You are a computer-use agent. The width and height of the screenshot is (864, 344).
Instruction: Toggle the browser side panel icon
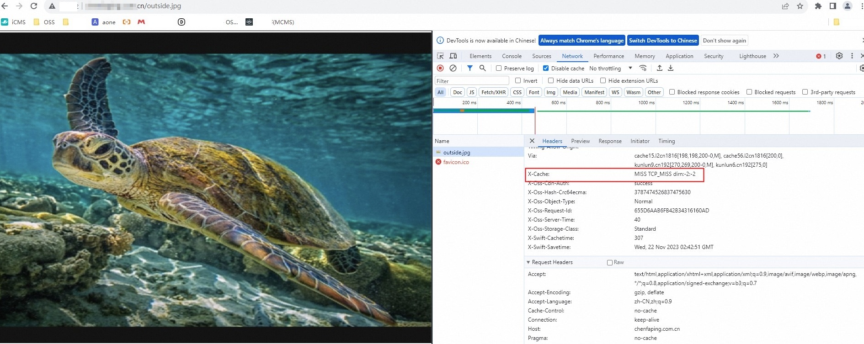[833, 6]
